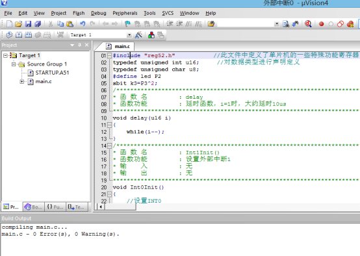Viewport: 360px width, 256px height.
Task: Open the Target 1 selection dropdown
Action: 129,35
